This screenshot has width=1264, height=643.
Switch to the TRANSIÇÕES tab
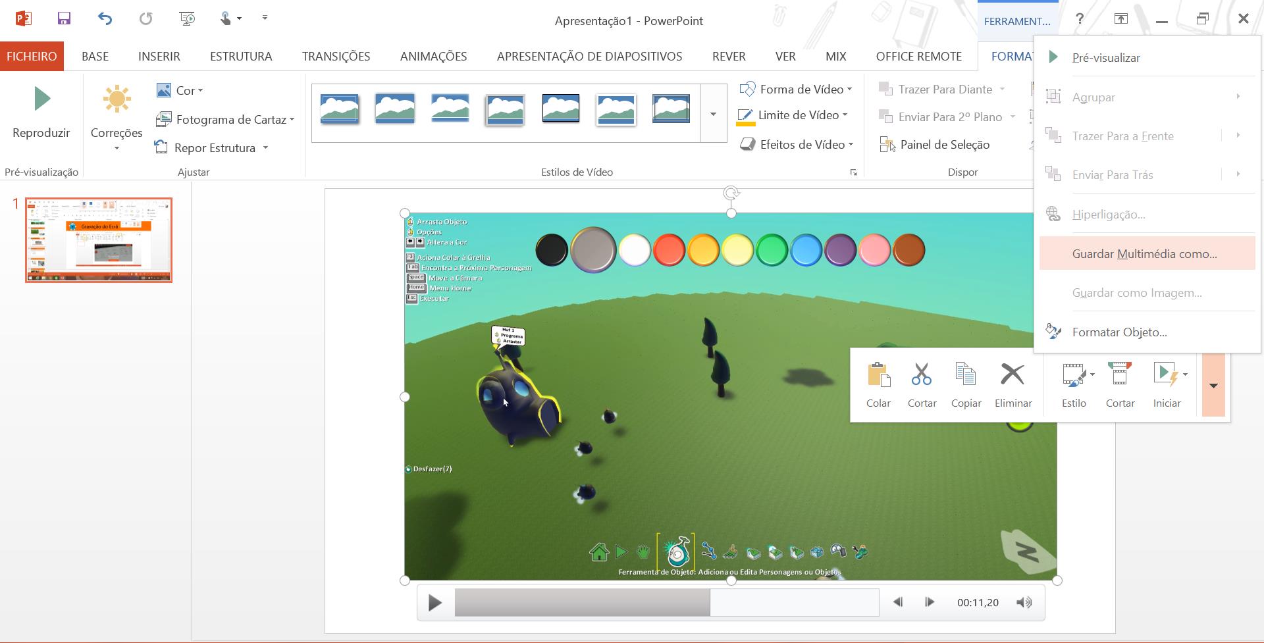[336, 56]
